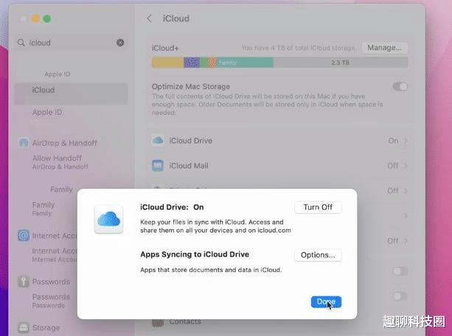The height and width of the screenshot is (336, 452).
Task: Click into the search field containing icloud
Action: [x=71, y=43]
